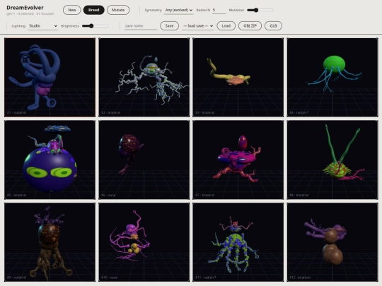Viewport: 382px width, 286px height.
Task: Select creature #6 dark spotted bulb thumbnail
Action: coord(144,160)
